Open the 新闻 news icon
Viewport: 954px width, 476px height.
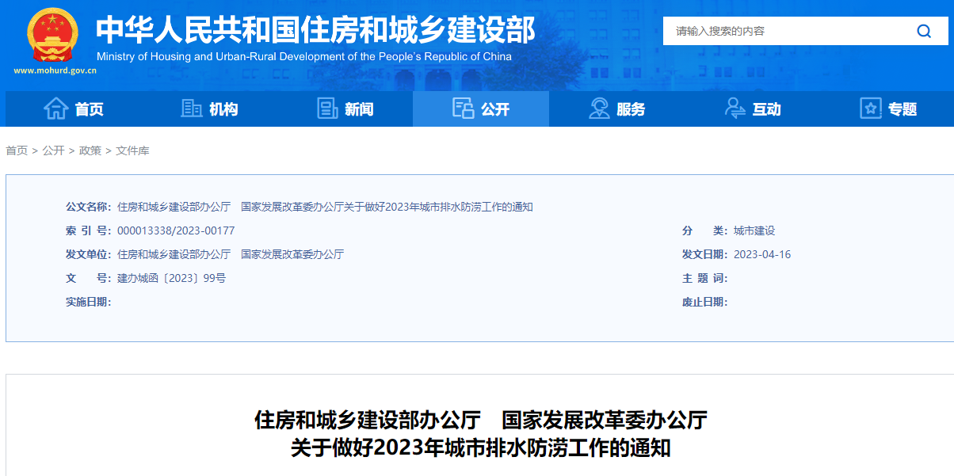click(x=327, y=108)
